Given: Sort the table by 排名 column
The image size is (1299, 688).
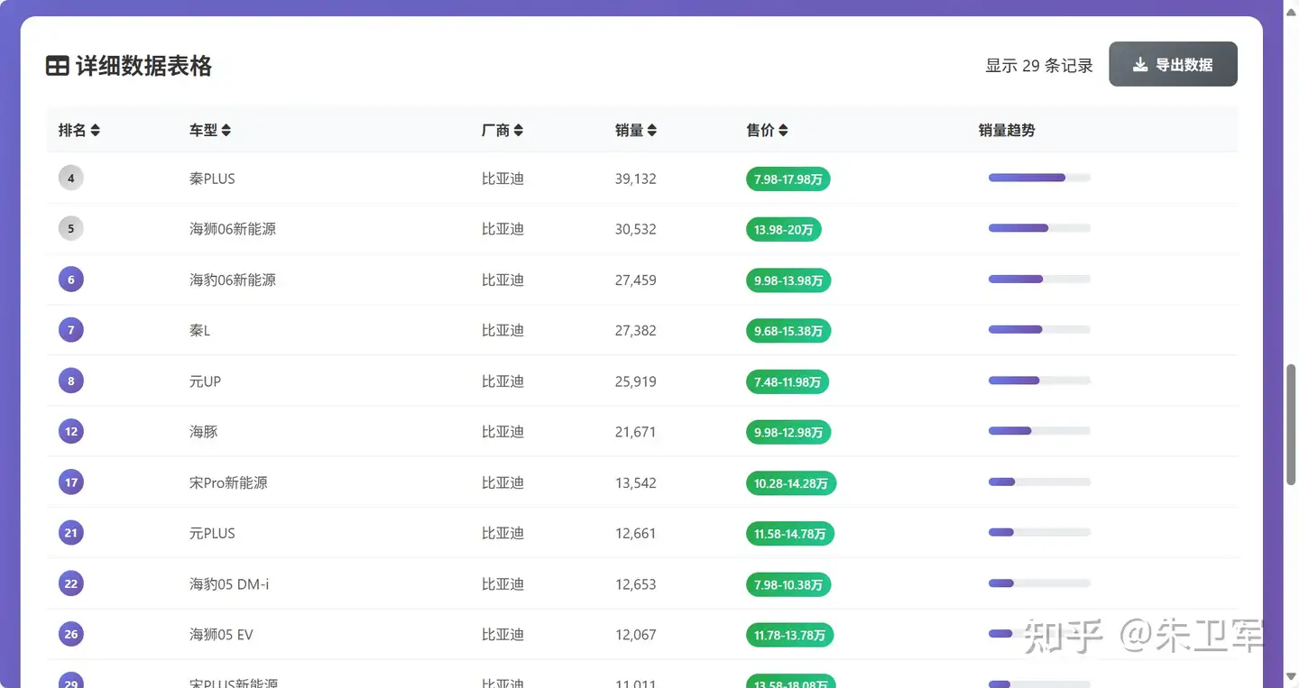Looking at the screenshot, I should coord(79,130).
